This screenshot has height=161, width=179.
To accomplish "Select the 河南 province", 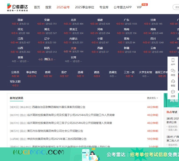I will pyautogui.click(x=100, y=29).
